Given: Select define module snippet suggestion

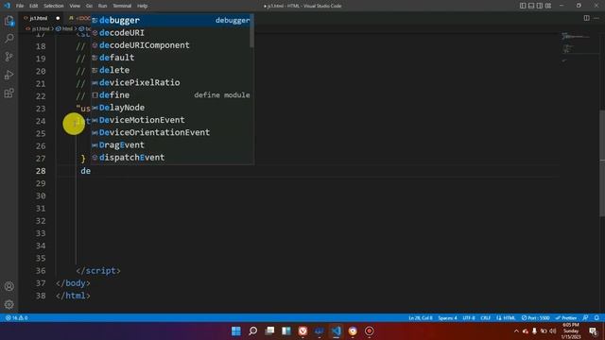Looking at the screenshot, I should (171, 94).
